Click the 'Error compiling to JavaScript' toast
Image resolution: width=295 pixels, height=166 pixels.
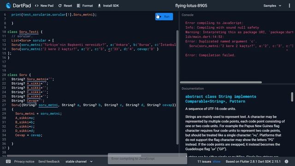coord(147,159)
